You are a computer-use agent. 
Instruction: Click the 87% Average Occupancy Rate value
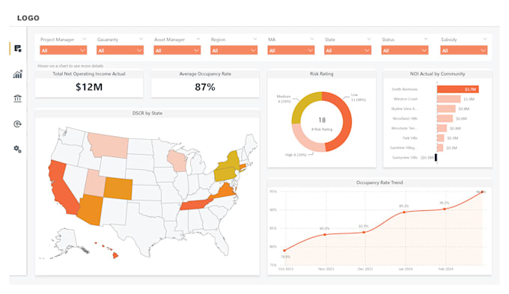pos(205,87)
